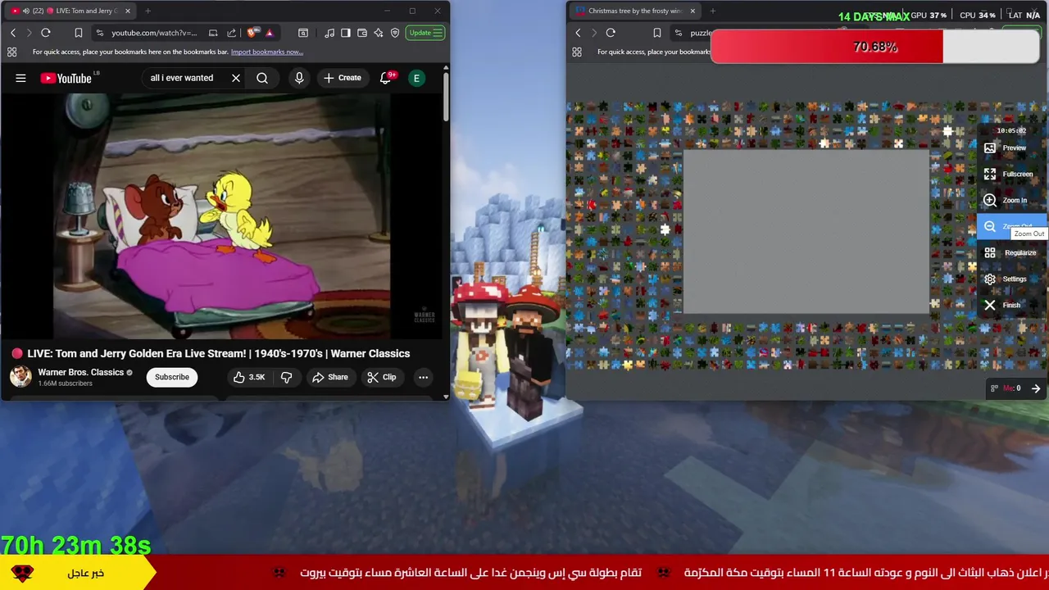The height and width of the screenshot is (590, 1049).
Task: Open a new tab in puzzle window
Action: pyautogui.click(x=712, y=11)
